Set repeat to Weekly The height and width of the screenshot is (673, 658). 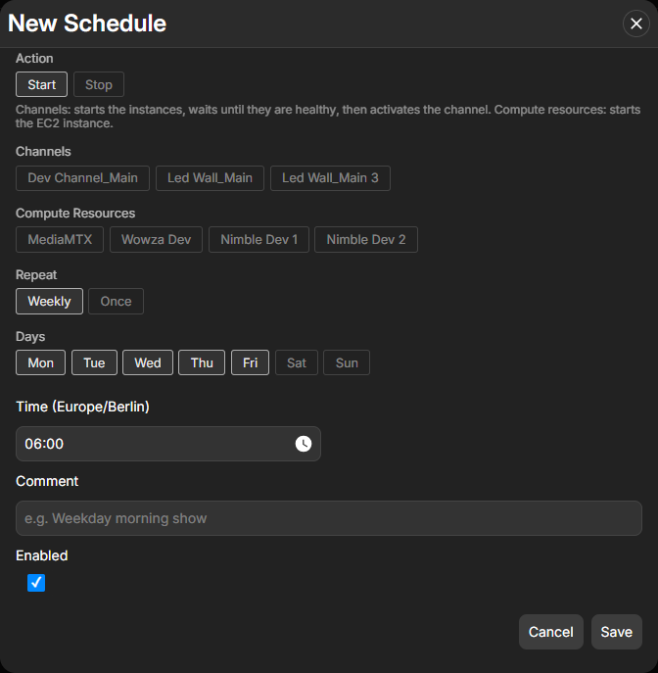coord(49,302)
